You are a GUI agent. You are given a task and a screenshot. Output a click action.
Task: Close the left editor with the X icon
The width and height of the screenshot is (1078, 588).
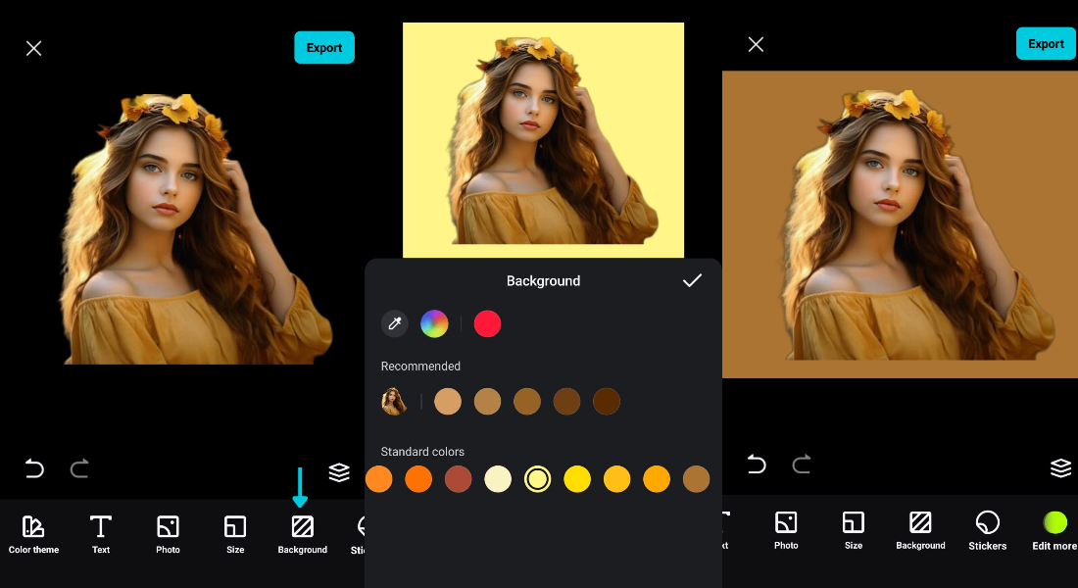click(33, 48)
